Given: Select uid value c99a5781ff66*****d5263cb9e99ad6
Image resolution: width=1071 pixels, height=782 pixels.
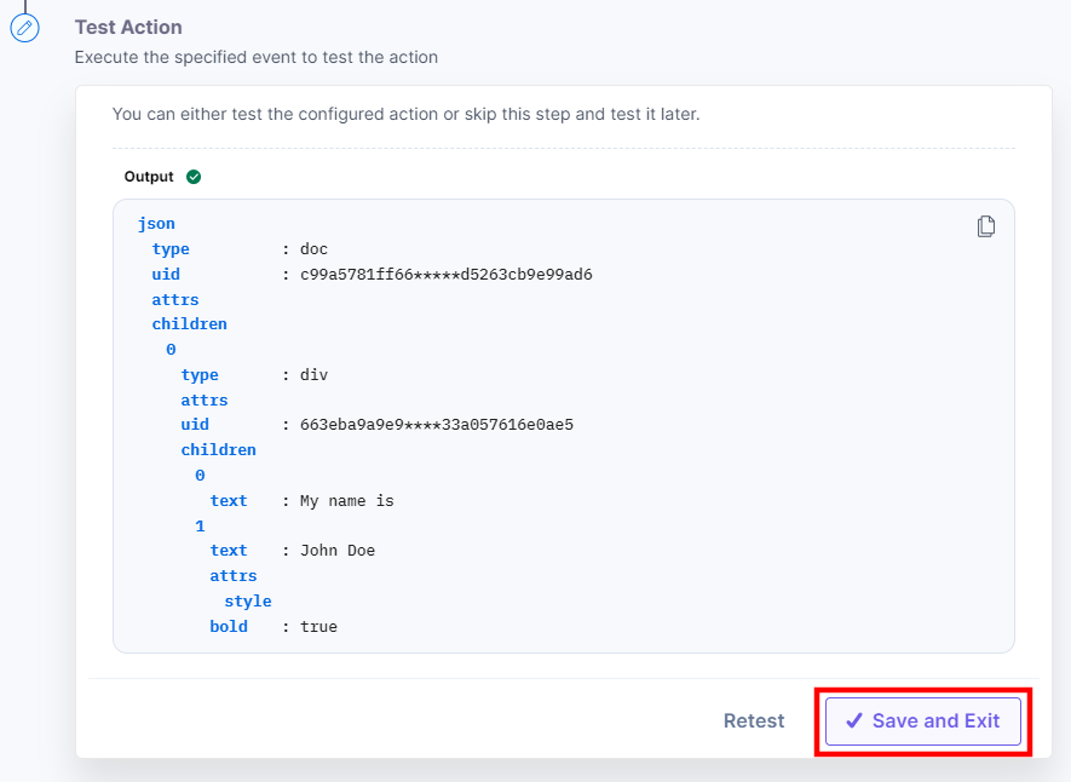Looking at the screenshot, I should pyautogui.click(x=446, y=275).
